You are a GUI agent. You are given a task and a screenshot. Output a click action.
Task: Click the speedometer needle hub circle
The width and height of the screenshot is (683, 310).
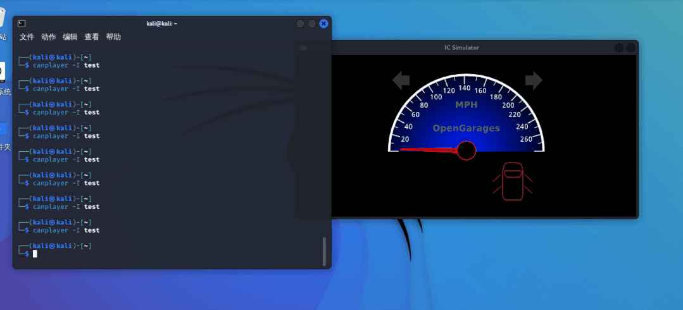coord(467,151)
